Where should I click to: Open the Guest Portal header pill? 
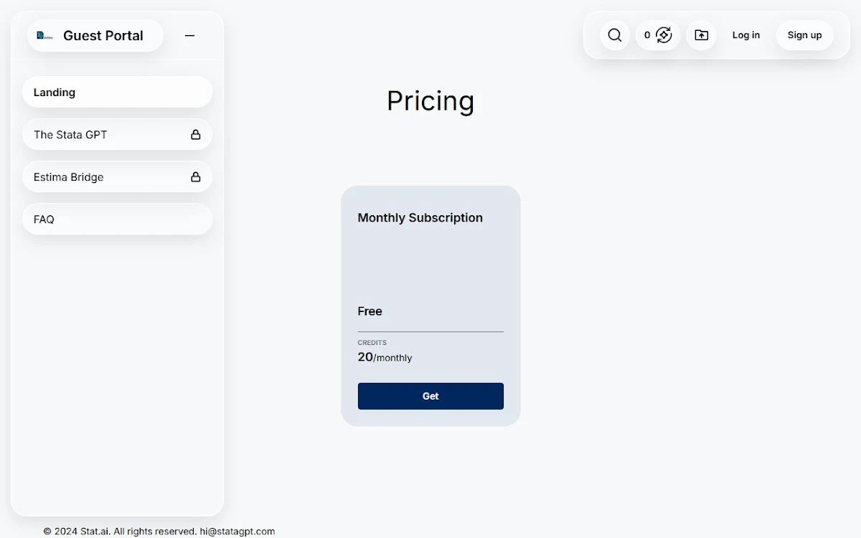tap(95, 36)
